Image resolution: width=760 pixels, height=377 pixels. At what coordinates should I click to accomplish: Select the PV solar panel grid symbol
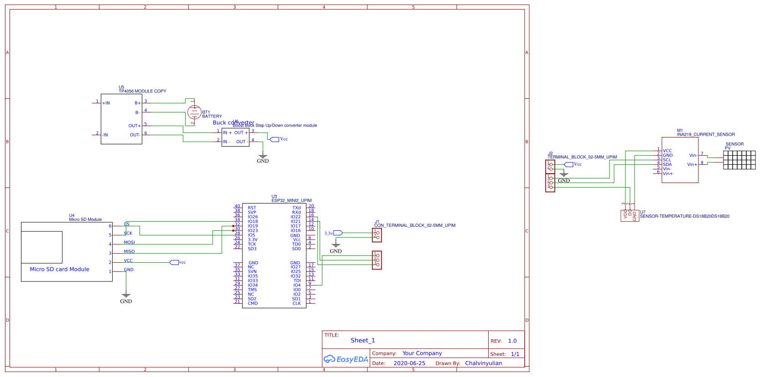point(739,160)
